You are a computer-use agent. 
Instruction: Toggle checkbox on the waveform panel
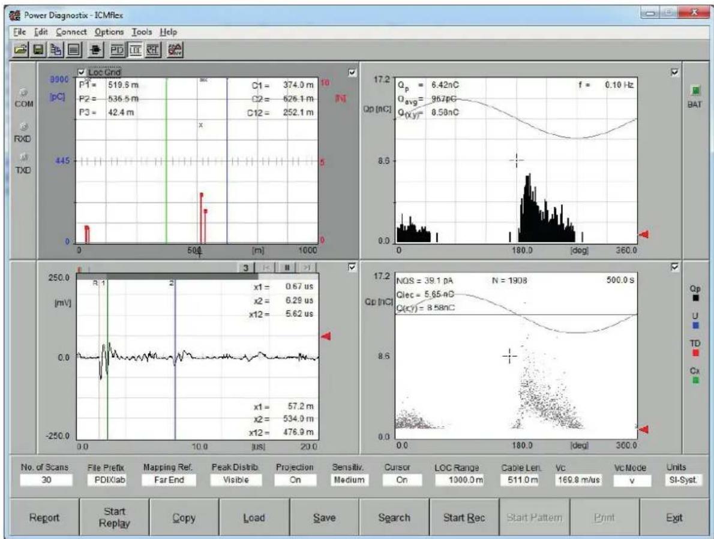click(352, 267)
